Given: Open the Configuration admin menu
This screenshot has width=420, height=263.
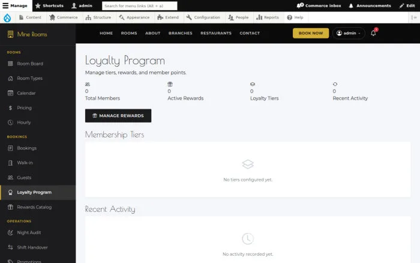Looking at the screenshot, I should point(203,17).
